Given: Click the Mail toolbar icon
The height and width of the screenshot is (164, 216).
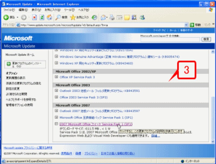Looking at the screenshot, I should tap(104, 18).
